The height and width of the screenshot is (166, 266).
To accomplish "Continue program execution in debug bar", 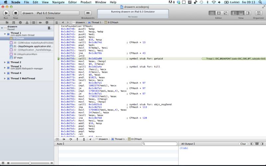I will [64, 139].
